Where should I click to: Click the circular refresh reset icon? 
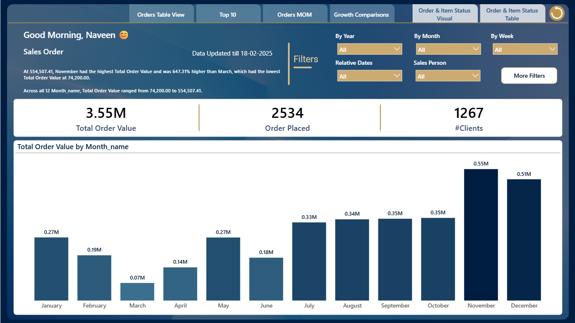tap(557, 13)
